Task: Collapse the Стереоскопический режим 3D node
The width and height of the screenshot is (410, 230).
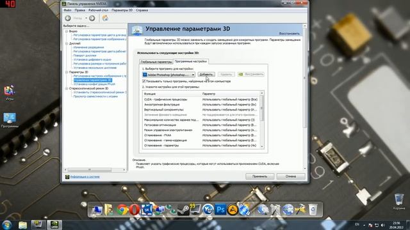Action: (x=67, y=88)
